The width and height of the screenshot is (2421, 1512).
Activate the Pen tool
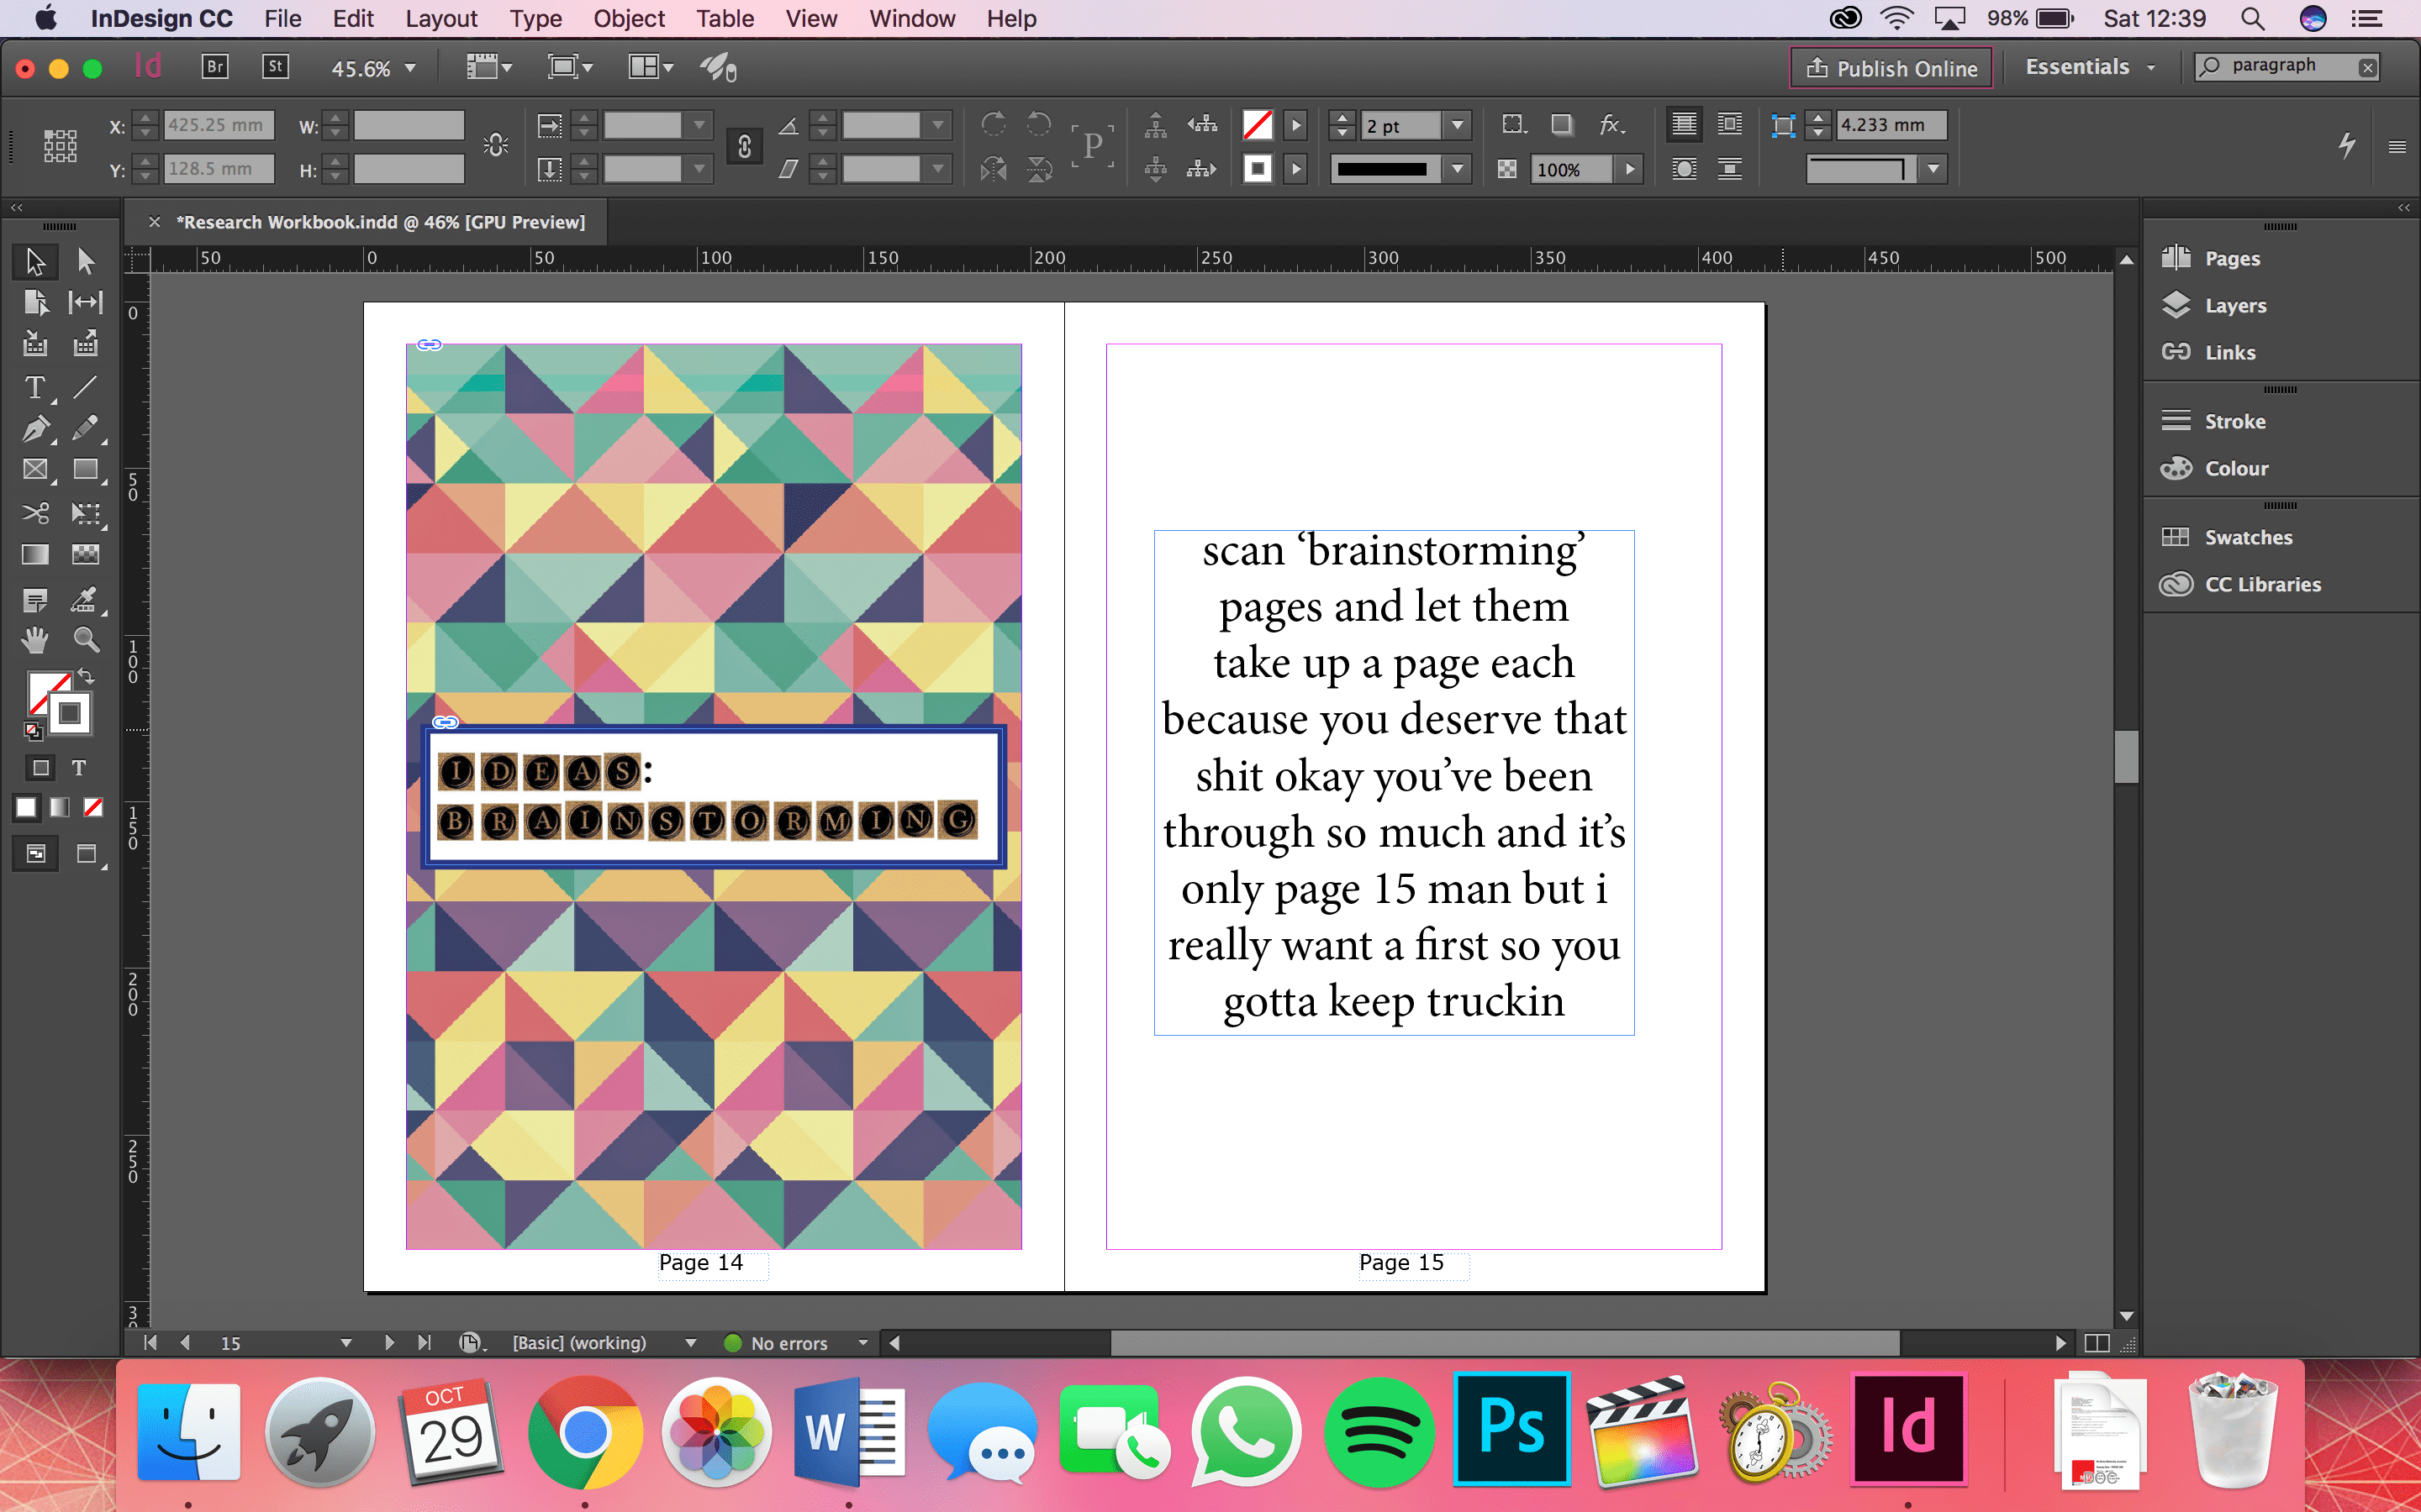[x=35, y=428]
